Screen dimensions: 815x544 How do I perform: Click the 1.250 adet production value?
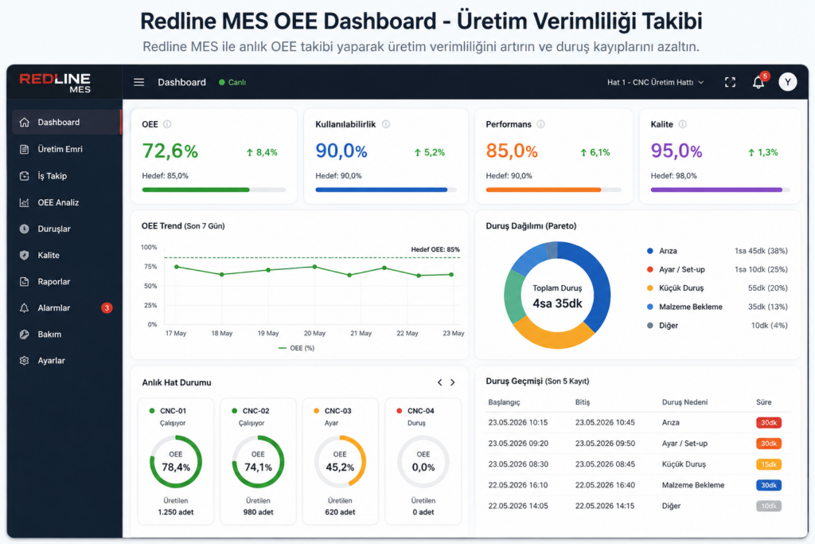coord(176,512)
